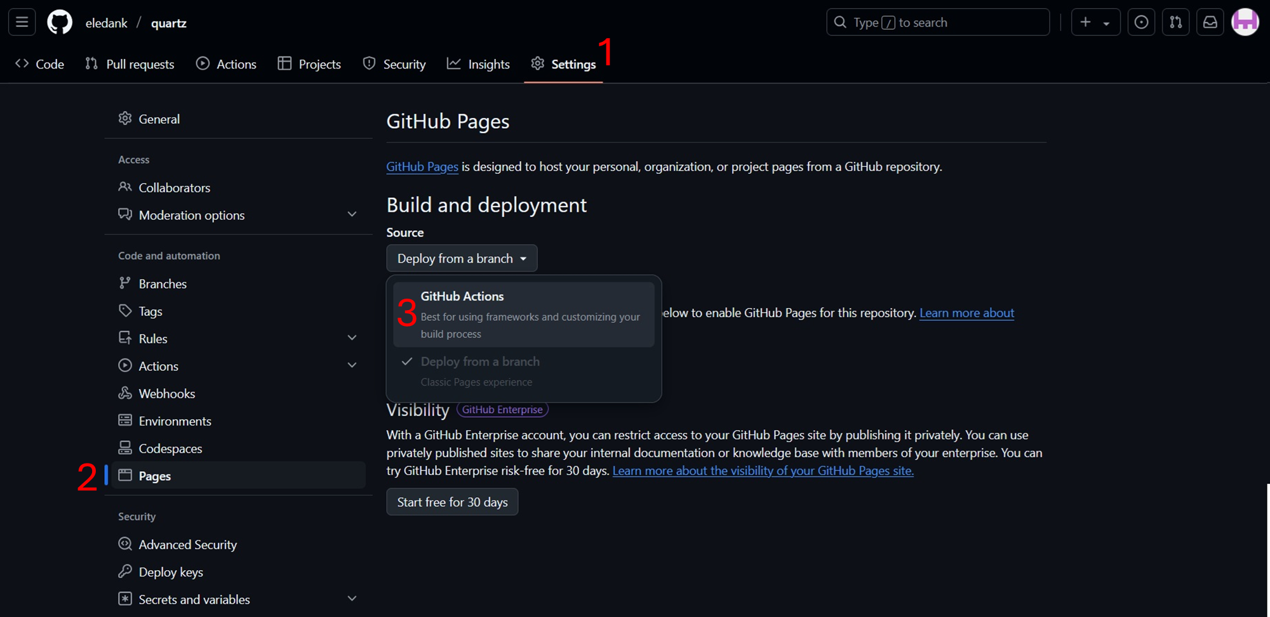The height and width of the screenshot is (617, 1270).
Task: Click the Collaborators people icon
Action: pos(125,187)
